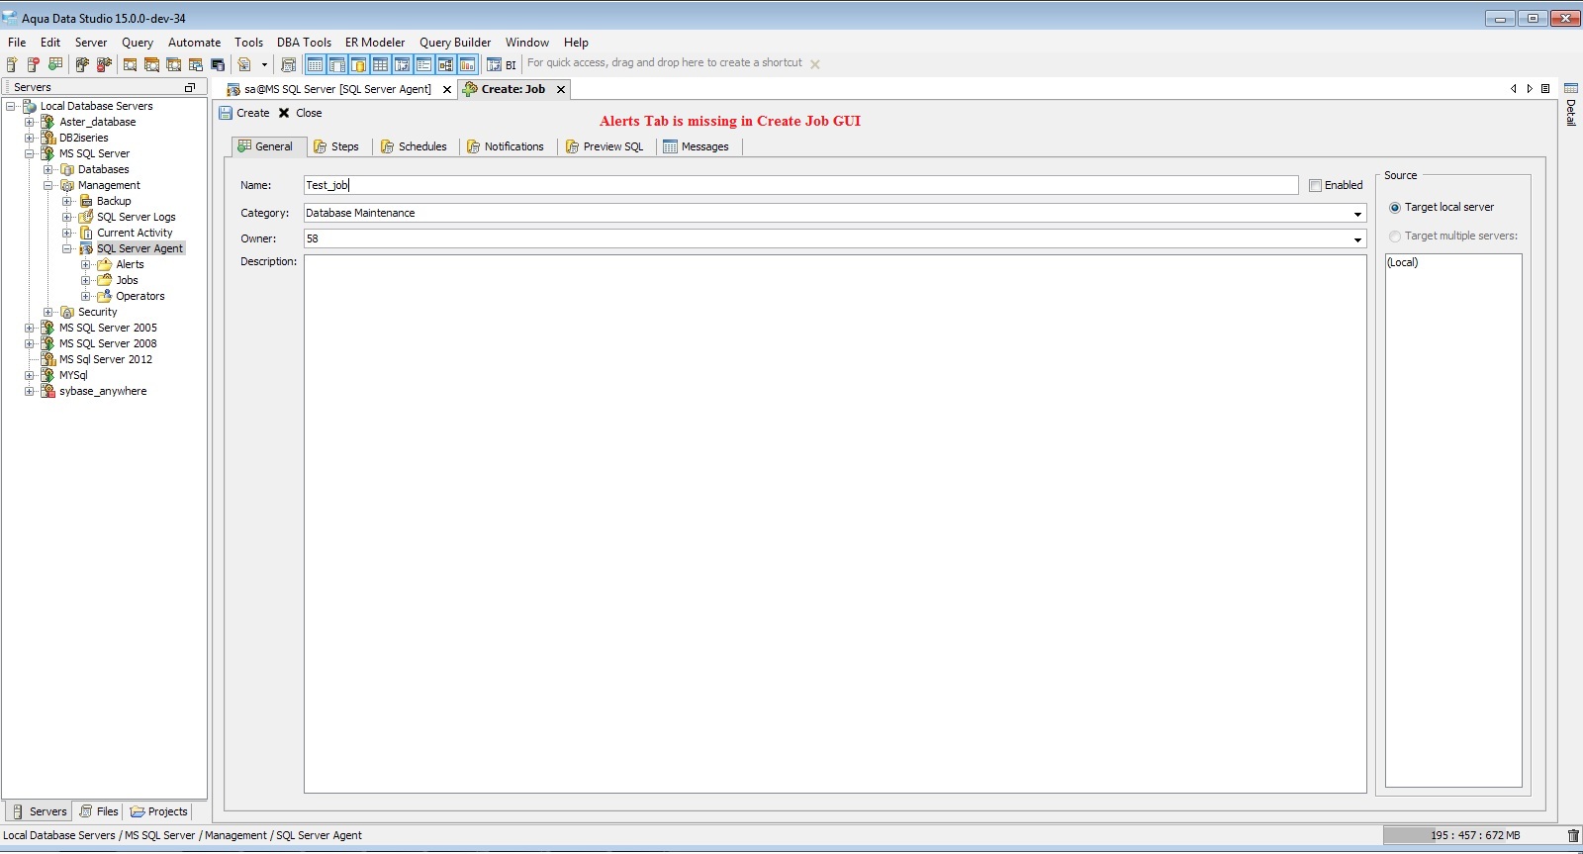Click the Alerts folder icon in the tree
Image resolution: width=1583 pixels, height=854 pixels.
pos(104,264)
